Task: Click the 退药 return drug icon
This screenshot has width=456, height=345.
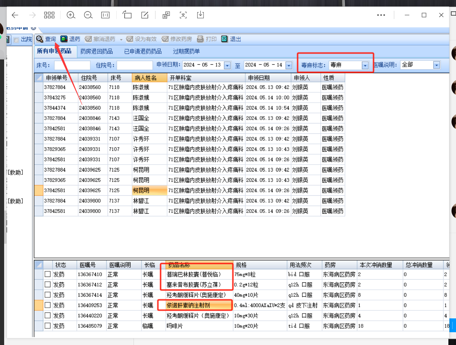Action: click(x=64, y=39)
